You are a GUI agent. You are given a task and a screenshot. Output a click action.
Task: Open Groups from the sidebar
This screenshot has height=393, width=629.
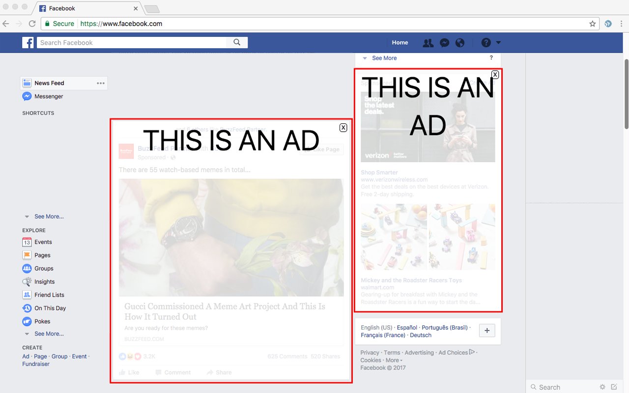43,268
